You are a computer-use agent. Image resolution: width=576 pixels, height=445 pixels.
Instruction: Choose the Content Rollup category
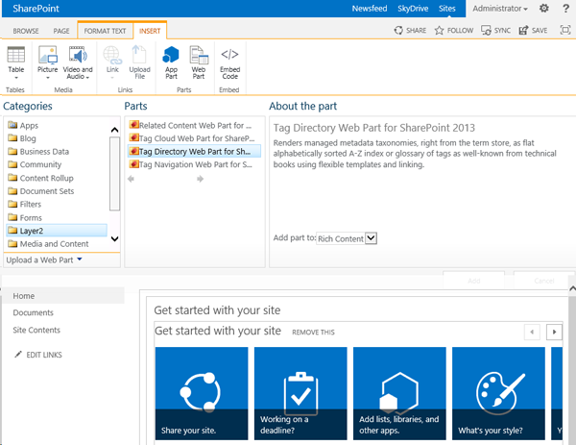pos(40,178)
